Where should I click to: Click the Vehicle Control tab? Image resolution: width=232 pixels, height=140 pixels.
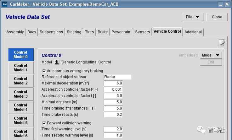[x=167, y=31]
